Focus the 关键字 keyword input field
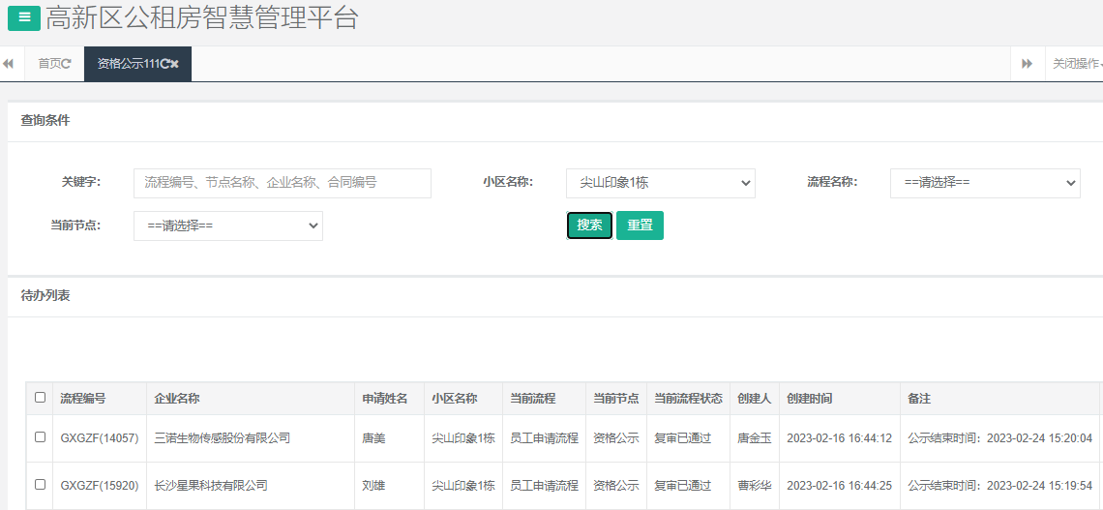Screen dimensions: 1103x510 point(282,182)
